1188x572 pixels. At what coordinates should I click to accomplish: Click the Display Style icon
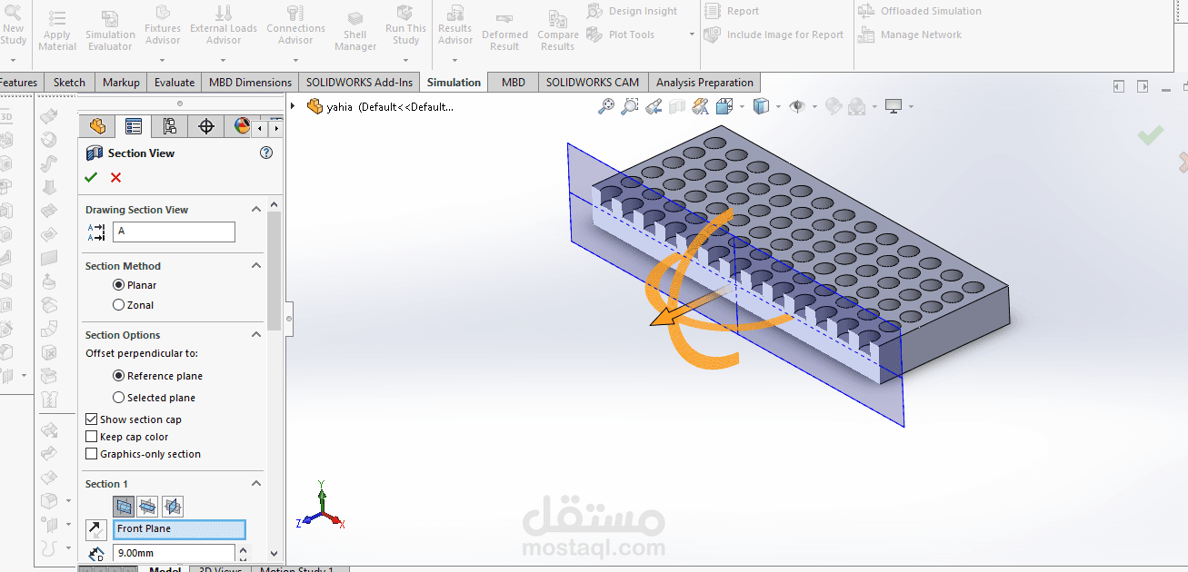(x=761, y=106)
